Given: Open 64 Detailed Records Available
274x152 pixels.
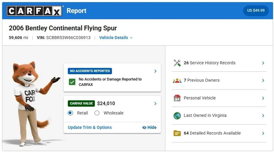Looking at the screenshot, I should pyautogui.click(x=219, y=133).
